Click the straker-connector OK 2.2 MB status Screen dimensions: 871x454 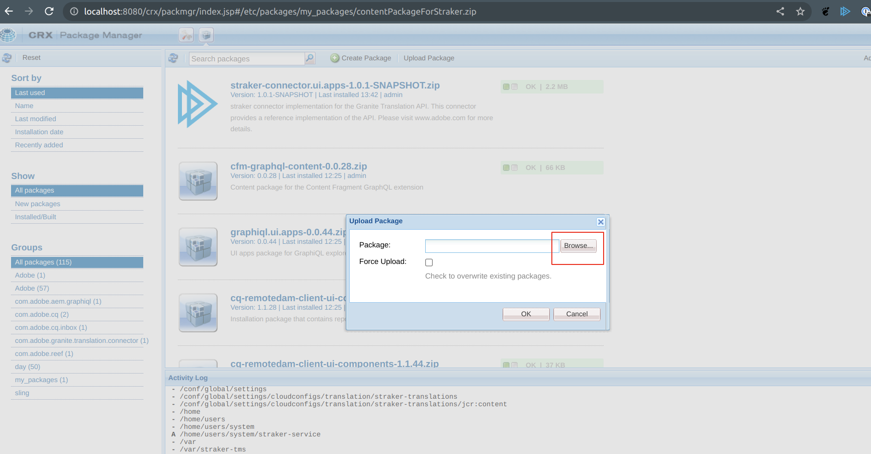pyautogui.click(x=552, y=87)
